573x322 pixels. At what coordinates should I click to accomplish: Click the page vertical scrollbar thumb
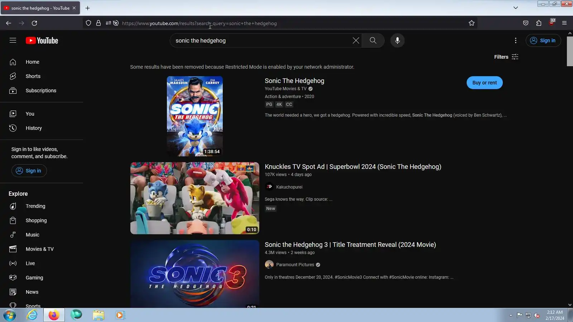[570, 51]
